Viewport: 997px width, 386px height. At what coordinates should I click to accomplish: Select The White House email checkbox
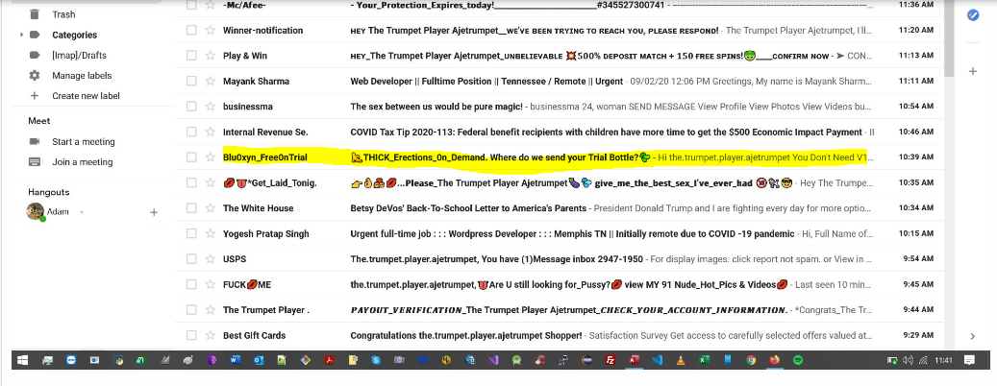point(191,207)
